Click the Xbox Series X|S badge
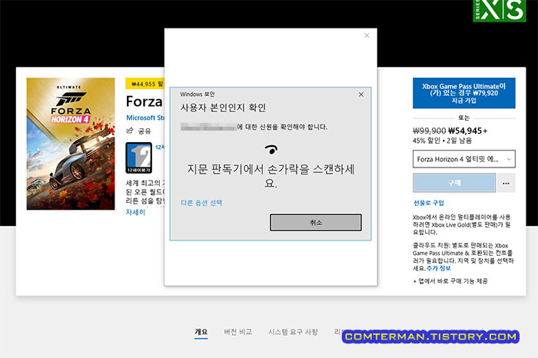The height and width of the screenshot is (358, 538). tap(500, 11)
